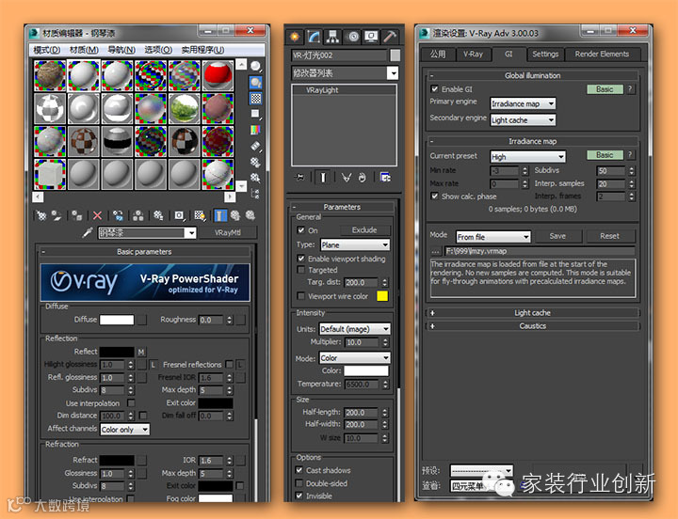Toggle Cast shadows checkbox
The height and width of the screenshot is (519, 678).
coord(299,470)
